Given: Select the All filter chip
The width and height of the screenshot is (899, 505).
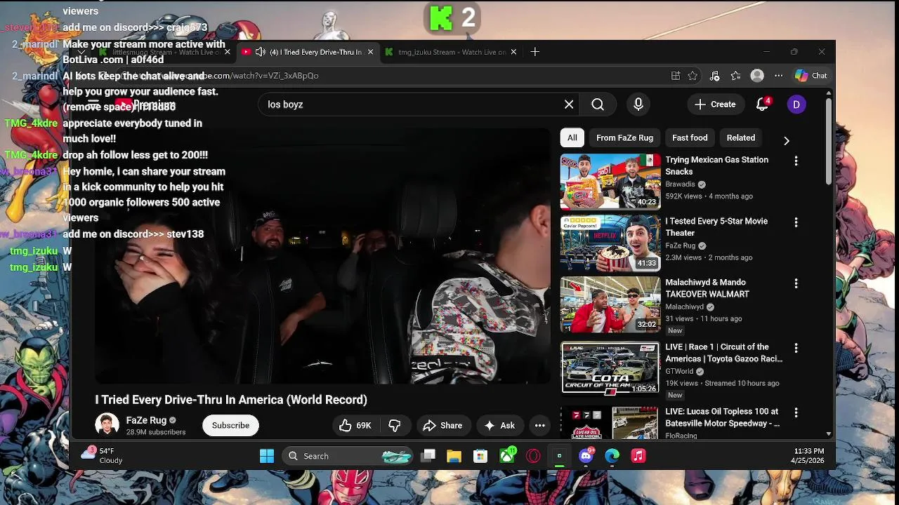Looking at the screenshot, I should click(572, 138).
